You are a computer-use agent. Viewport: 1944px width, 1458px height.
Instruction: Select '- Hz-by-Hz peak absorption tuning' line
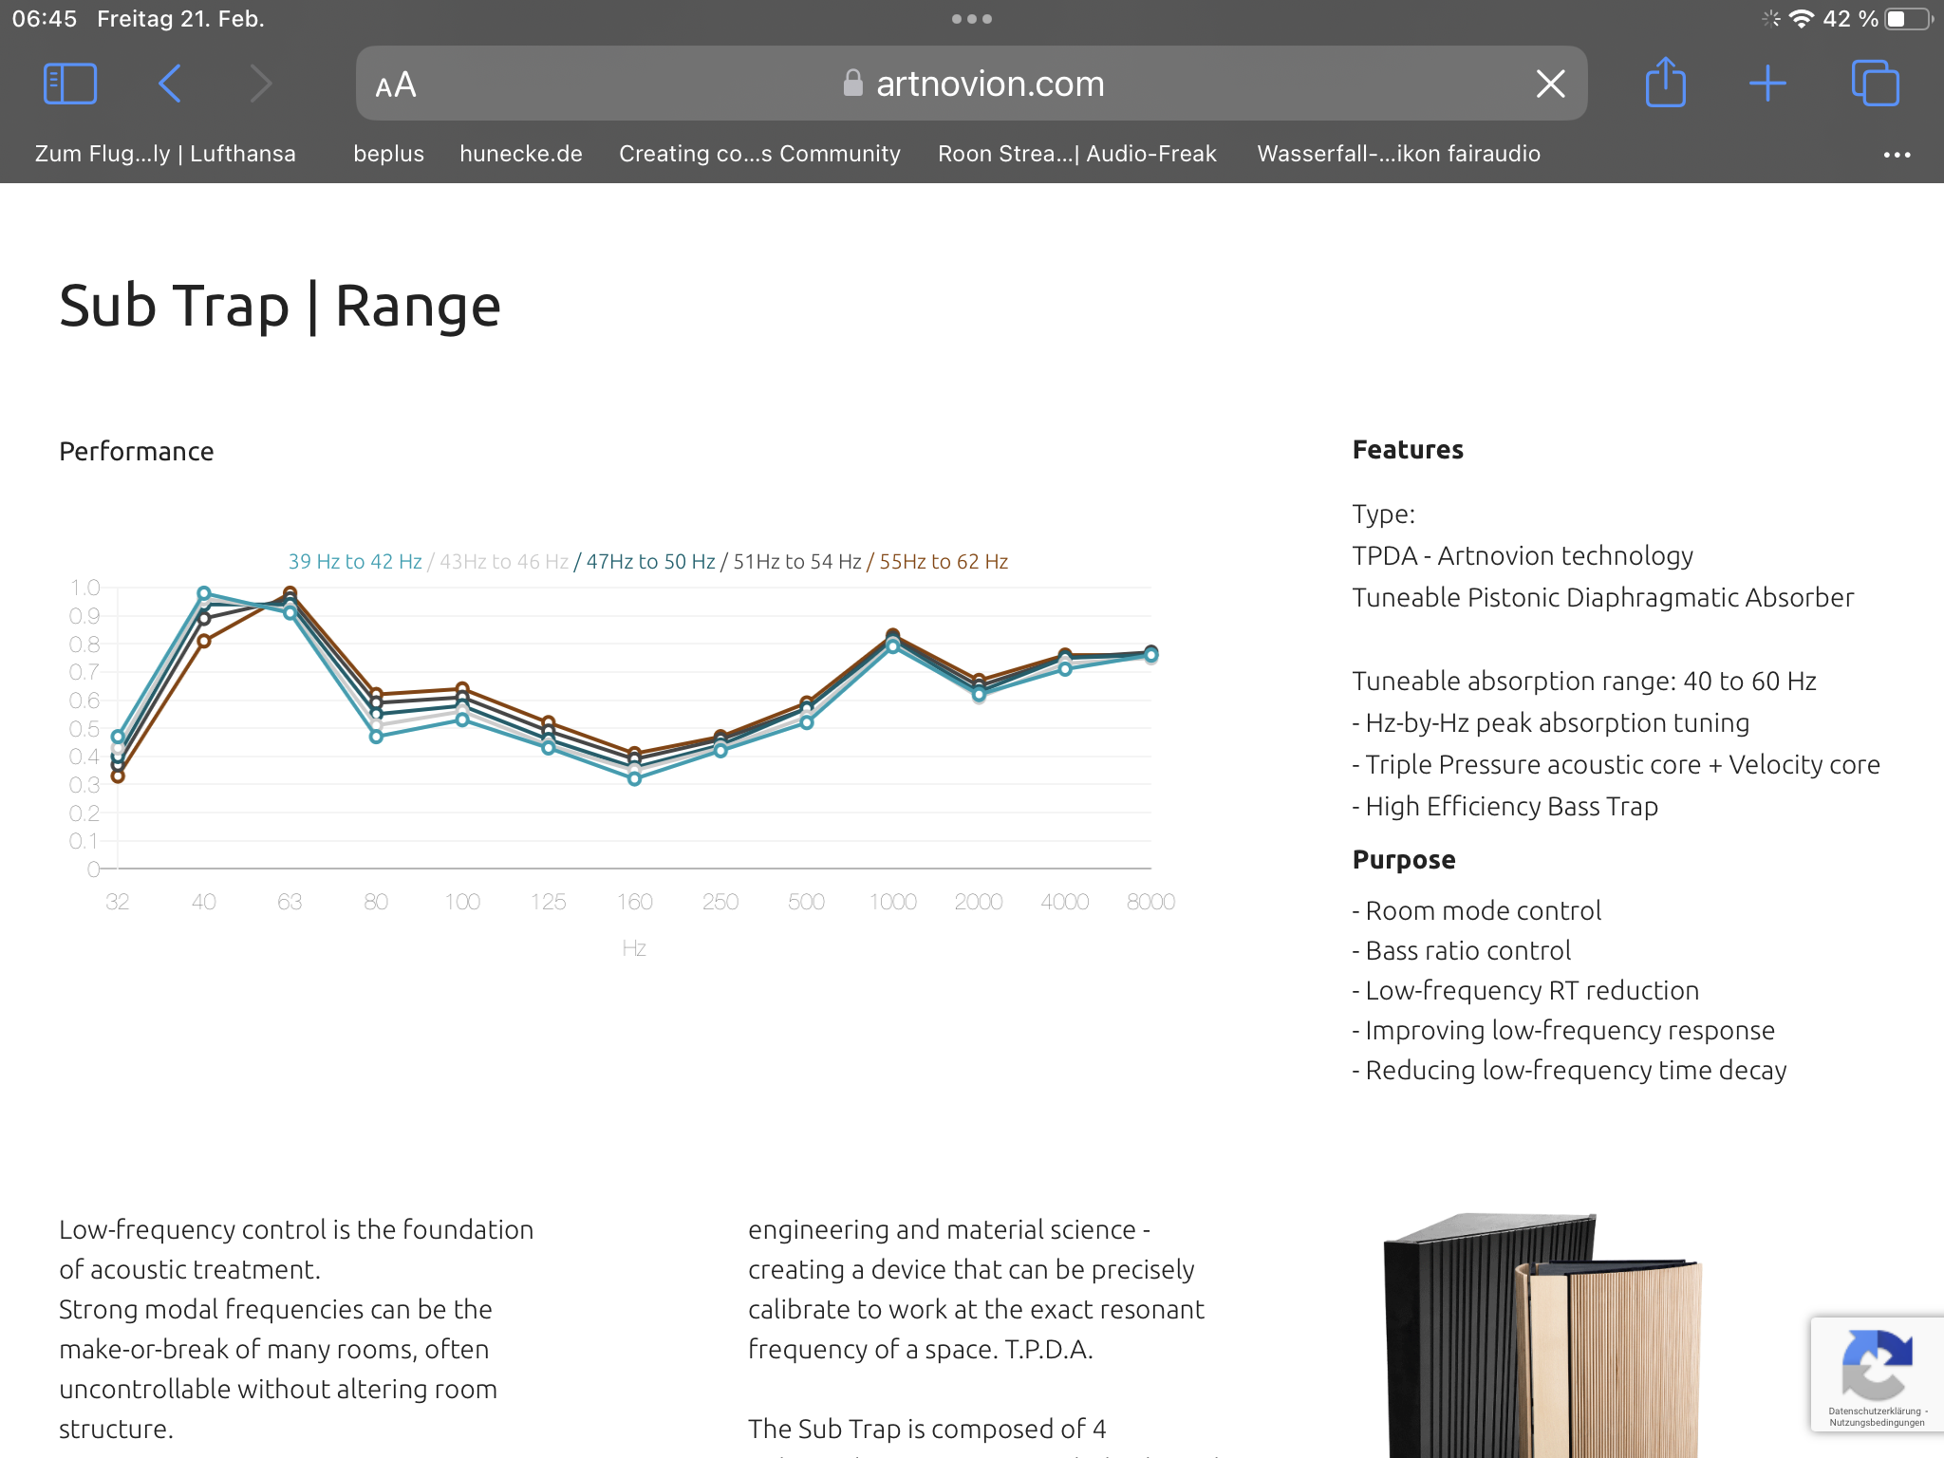tap(1551, 723)
